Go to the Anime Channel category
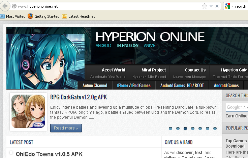This screenshot has width=248, height=158. [95, 86]
